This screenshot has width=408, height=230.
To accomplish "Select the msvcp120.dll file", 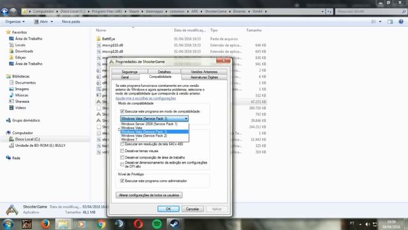I will [112, 51].
